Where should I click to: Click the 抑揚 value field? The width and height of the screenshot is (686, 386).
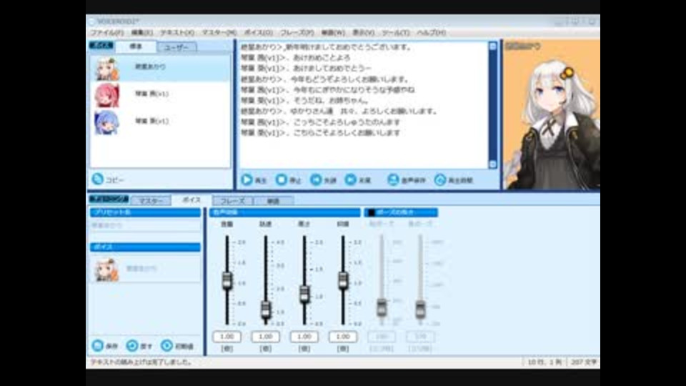[x=342, y=337]
